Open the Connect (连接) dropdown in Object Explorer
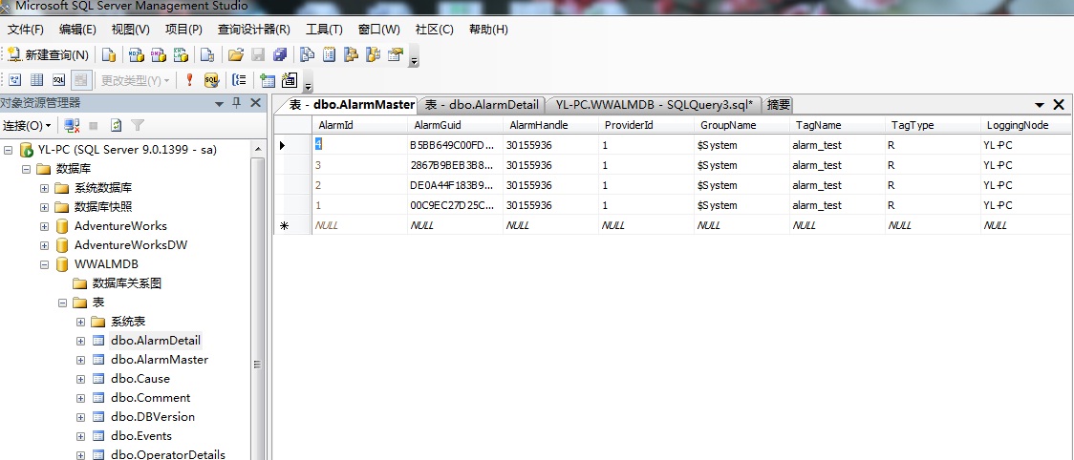 click(x=28, y=126)
